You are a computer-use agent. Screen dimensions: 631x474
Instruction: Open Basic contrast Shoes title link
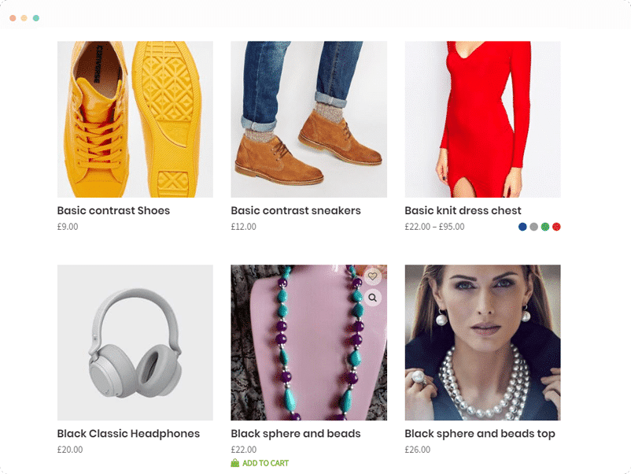[x=113, y=210]
